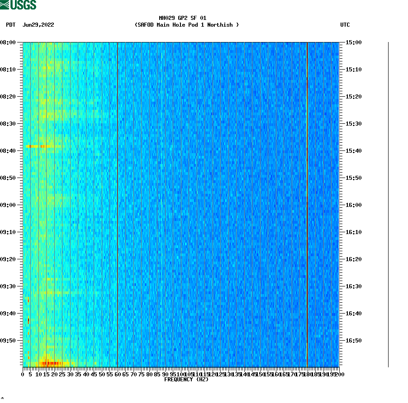Image resolution: width=408 pixels, height=403 pixels.
Task: Click the red vertical line near 180 Hz
Action: coord(308,203)
